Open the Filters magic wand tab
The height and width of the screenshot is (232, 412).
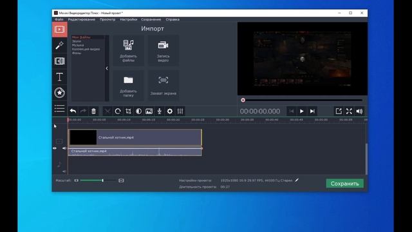[60, 45]
